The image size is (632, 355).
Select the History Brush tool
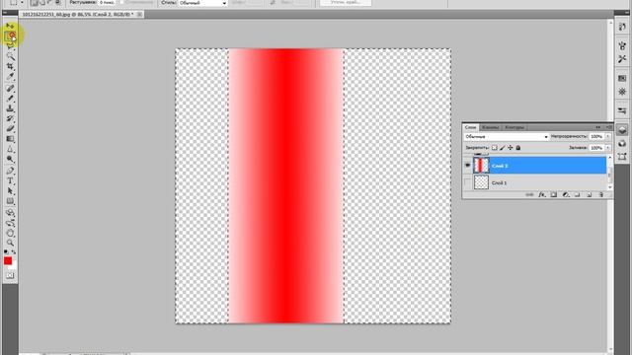pyautogui.click(x=10, y=118)
